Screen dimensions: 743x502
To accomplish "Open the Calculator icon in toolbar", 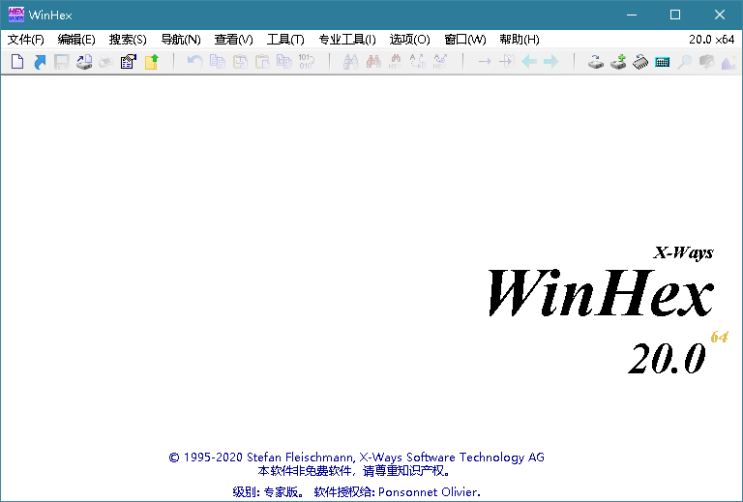I will (663, 62).
